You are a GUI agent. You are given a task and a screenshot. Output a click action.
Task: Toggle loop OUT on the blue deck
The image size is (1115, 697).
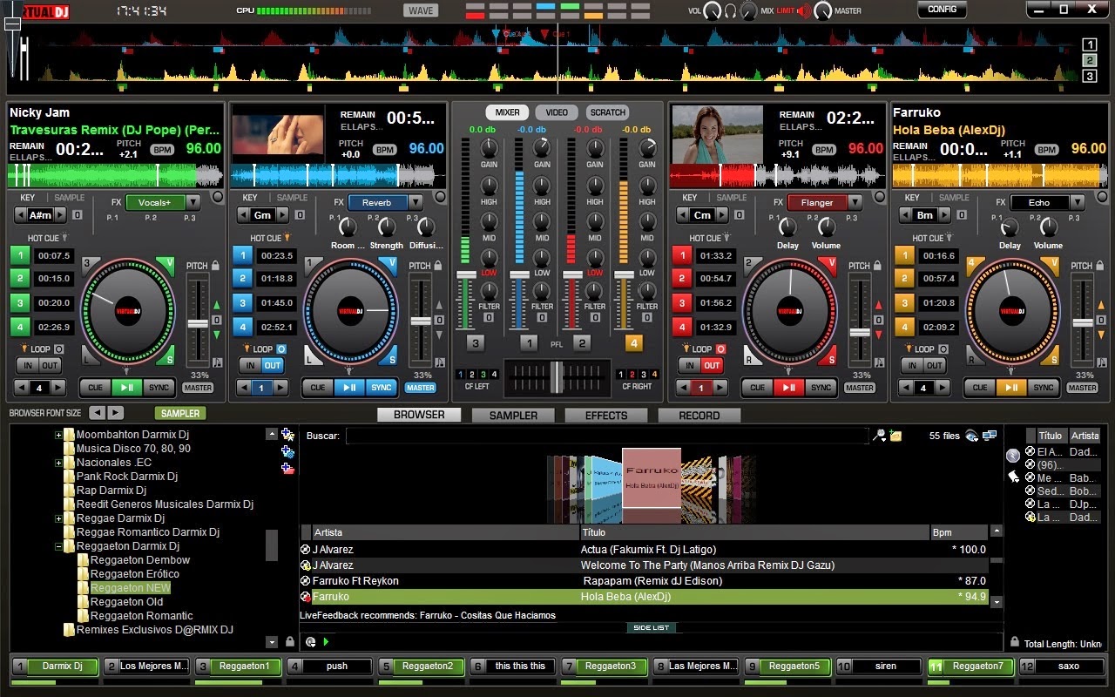(273, 365)
